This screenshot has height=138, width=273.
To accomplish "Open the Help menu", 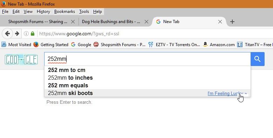I will pyautogui.click(x=97, y=12).
